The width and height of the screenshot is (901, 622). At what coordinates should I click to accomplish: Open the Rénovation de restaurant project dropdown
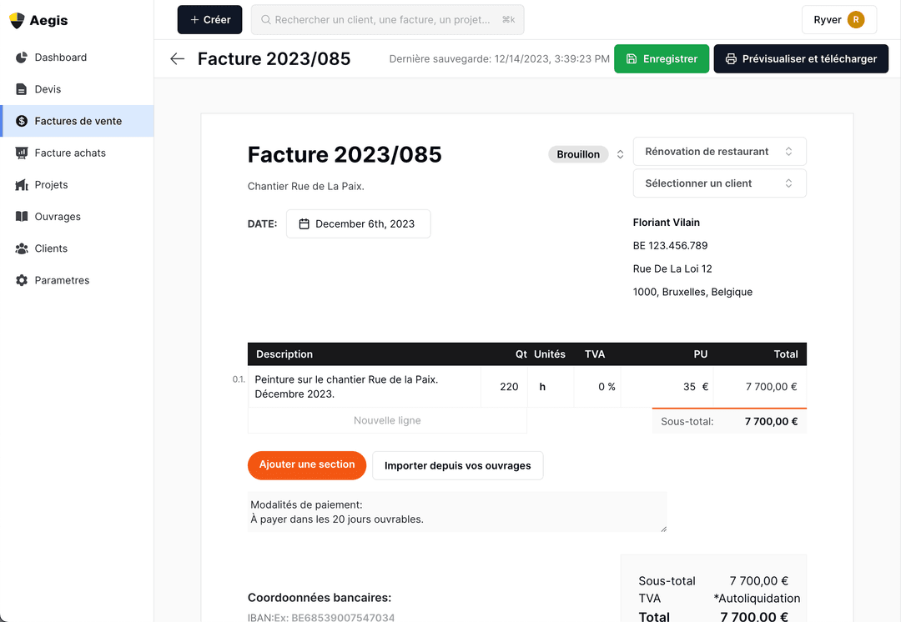pos(719,152)
